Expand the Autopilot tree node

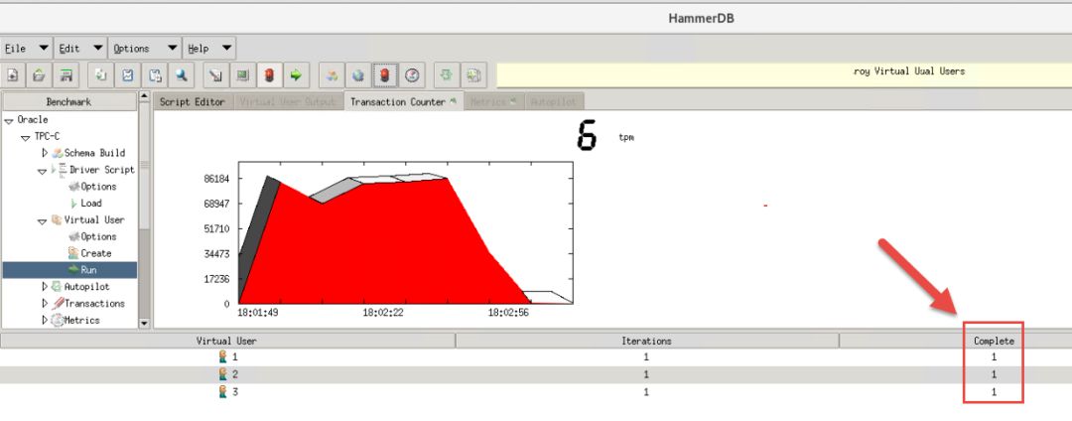click(45, 287)
